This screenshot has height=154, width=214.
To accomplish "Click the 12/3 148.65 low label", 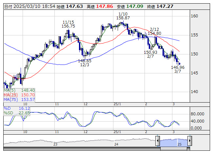I will click(85, 63).
